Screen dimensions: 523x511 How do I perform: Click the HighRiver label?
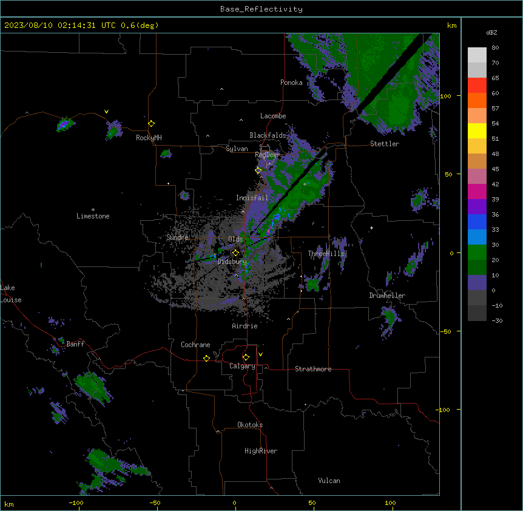click(x=261, y=451)
